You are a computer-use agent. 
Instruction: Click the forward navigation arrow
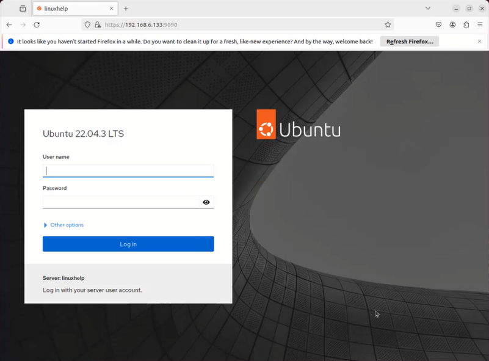23,24
